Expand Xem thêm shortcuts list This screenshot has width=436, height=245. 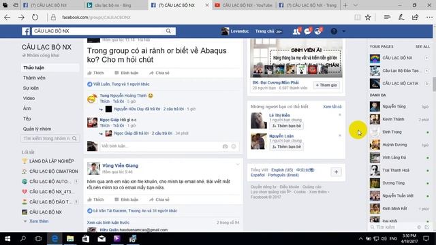(x=39, y=221)
